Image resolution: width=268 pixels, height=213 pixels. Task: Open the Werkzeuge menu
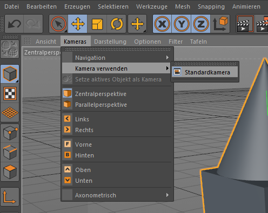tap(152, 6)
